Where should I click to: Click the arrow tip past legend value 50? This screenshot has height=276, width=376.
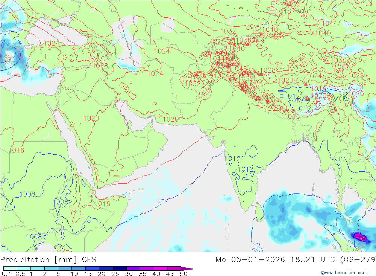coord(188,268)
